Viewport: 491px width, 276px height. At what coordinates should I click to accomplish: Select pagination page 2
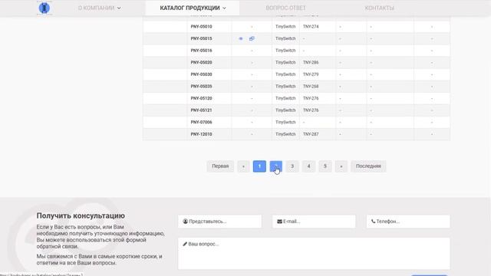coord(276,166)
